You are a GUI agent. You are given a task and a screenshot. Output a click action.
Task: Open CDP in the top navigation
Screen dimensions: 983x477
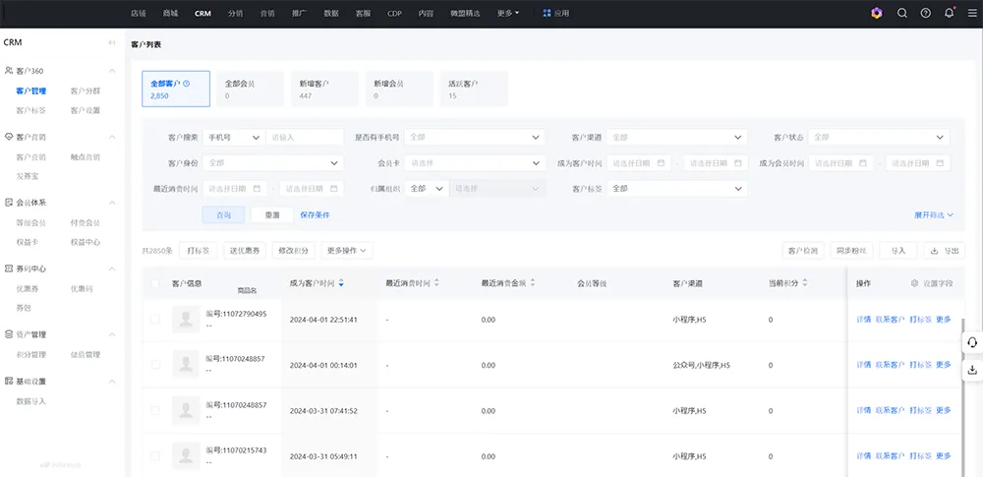(394, 13)
